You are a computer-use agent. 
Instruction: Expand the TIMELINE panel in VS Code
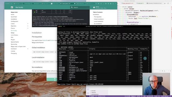pyautogui.click(x=93, y=93)
